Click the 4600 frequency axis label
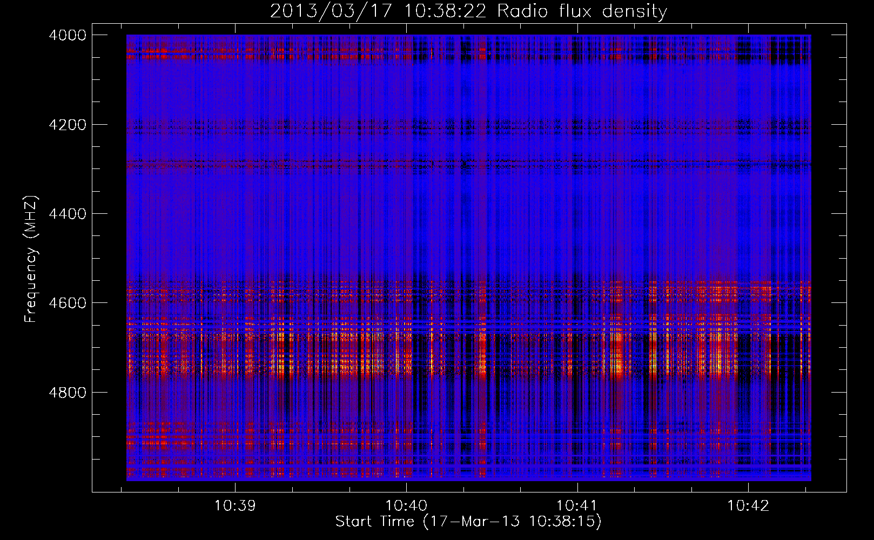The width and height of the screenshot is (874, 540). (68, 303)
